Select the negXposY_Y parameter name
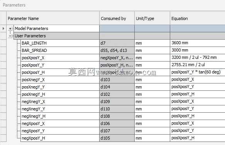The width and height of the screenshot is (225, 145). [60, 131]
